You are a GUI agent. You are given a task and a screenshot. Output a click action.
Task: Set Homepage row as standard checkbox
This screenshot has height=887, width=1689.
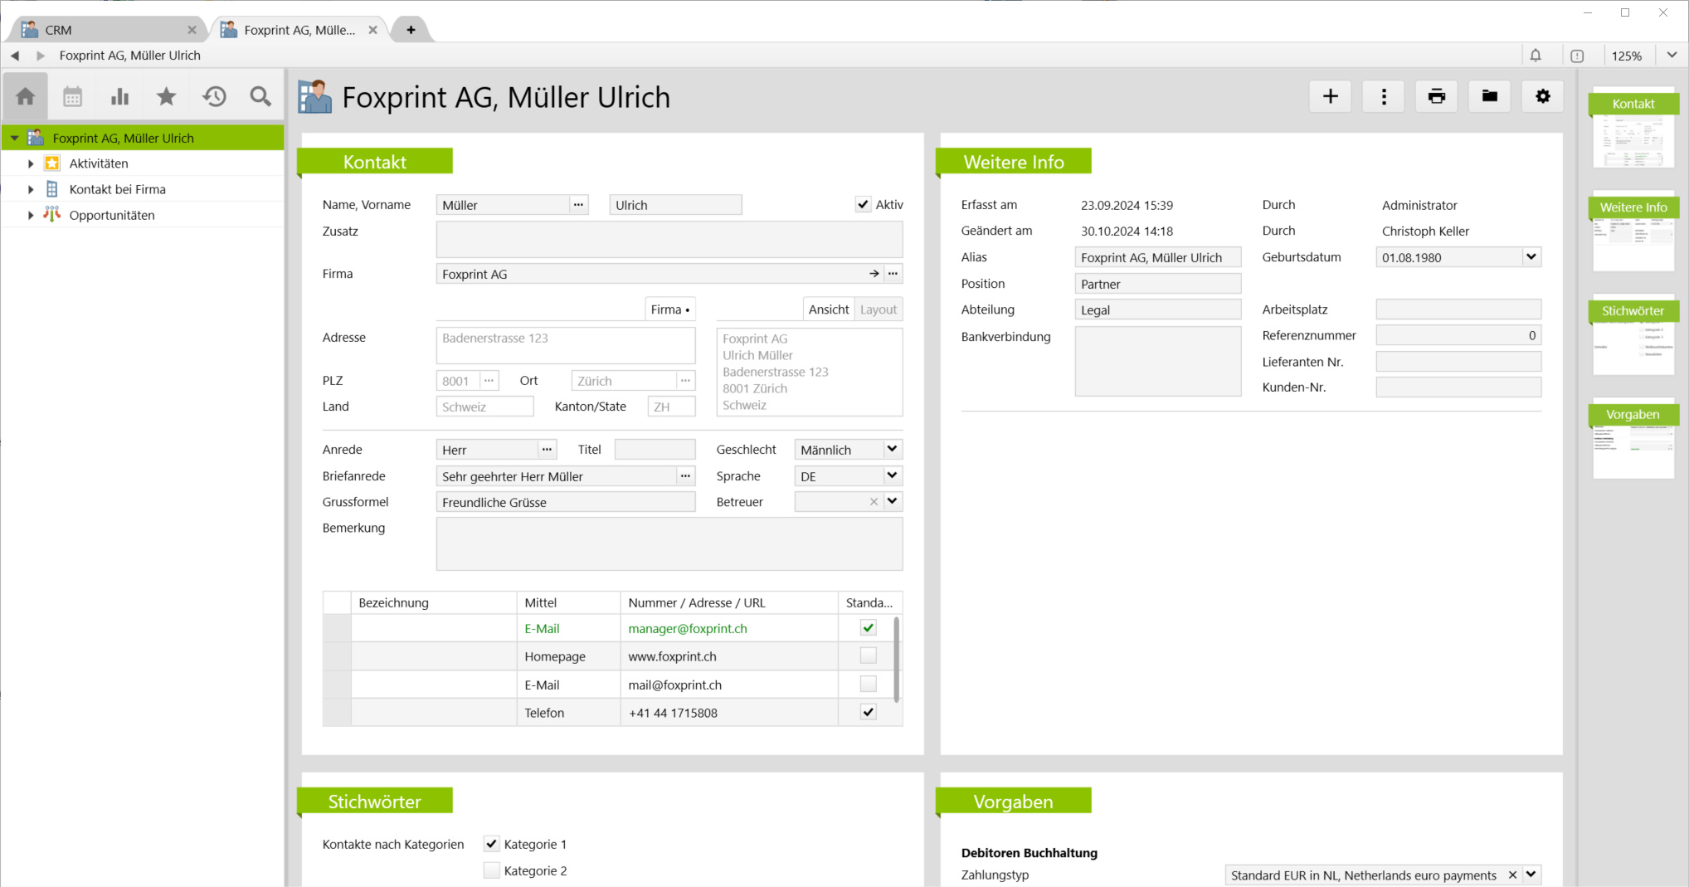click(x=868, y=656)
